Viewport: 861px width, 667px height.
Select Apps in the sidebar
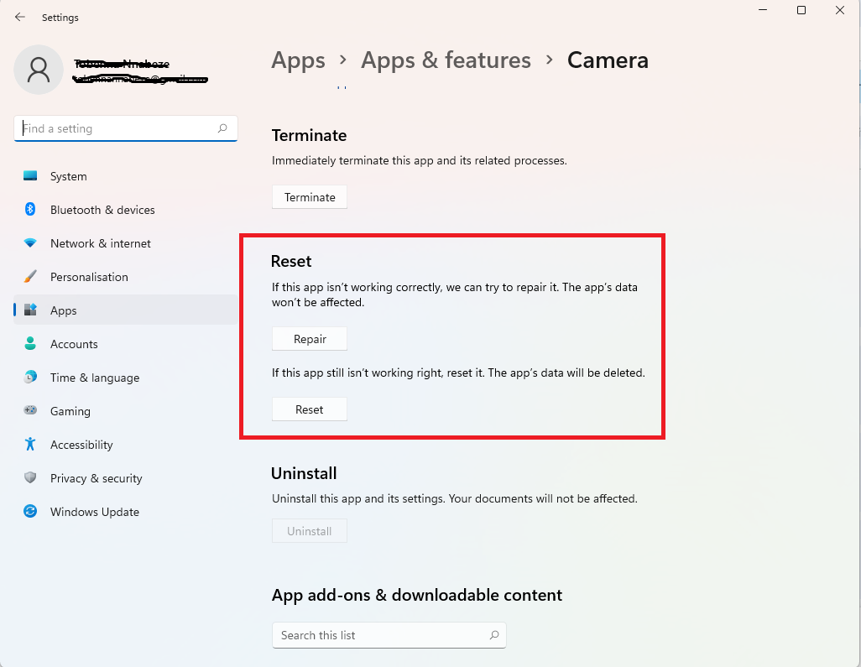[63, 310]
